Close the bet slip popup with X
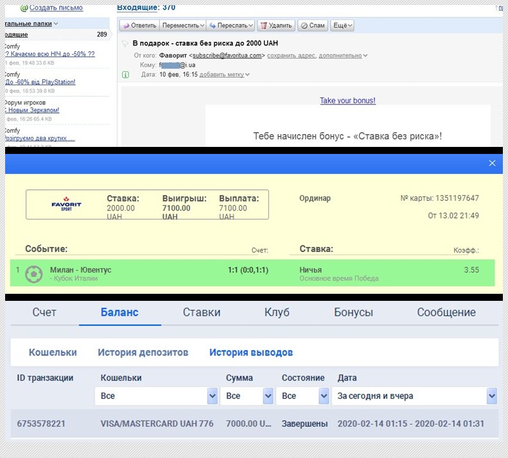Viewport: 508px width, 458px height. pos(492,163)
